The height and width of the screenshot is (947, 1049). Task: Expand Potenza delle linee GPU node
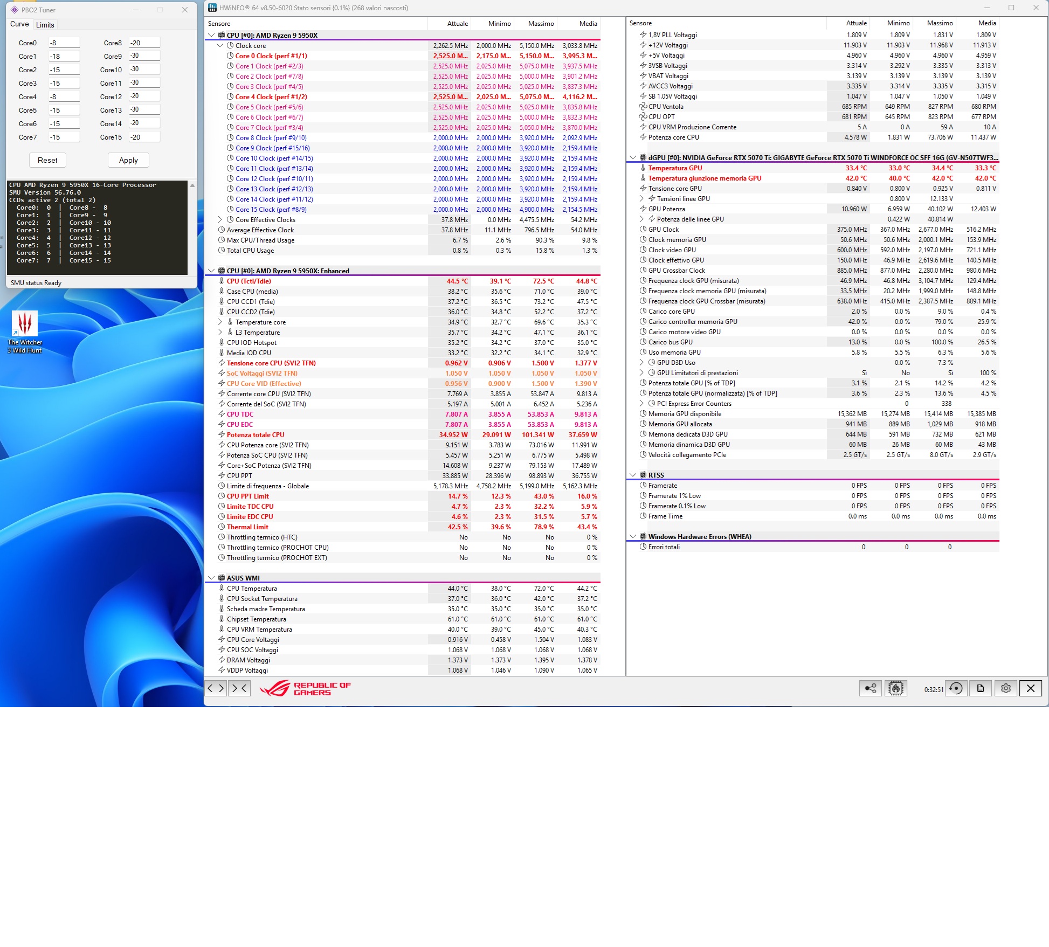[641, 219]
